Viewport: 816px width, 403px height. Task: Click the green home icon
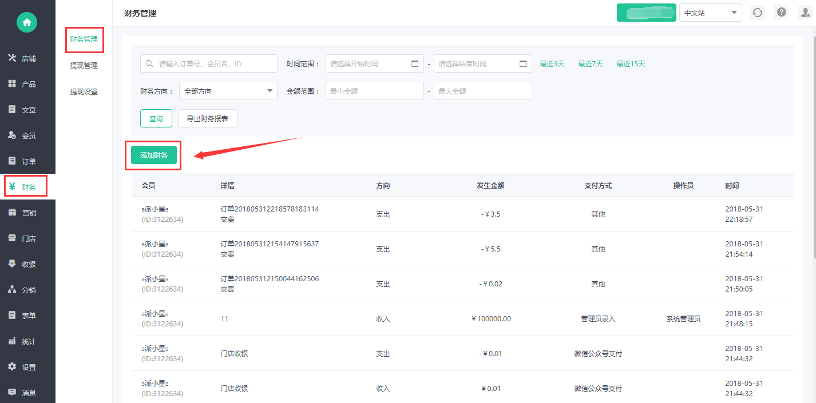coord(27,22)
